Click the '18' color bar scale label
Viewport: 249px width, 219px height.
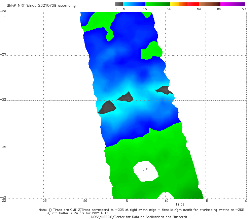point(145,9)
